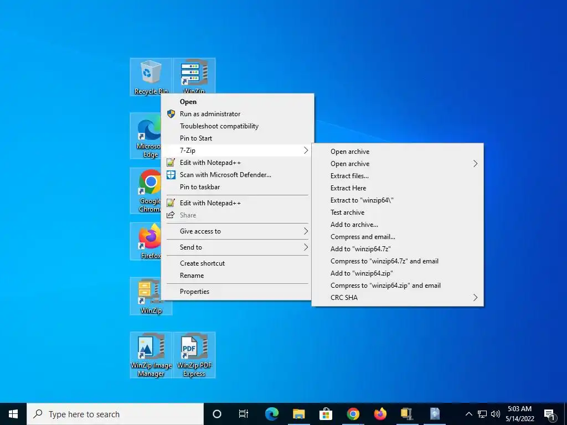The image size is (567, 425).
Task: Select the WinZip Image Manager desktop icon
Action: click(151, 355)
